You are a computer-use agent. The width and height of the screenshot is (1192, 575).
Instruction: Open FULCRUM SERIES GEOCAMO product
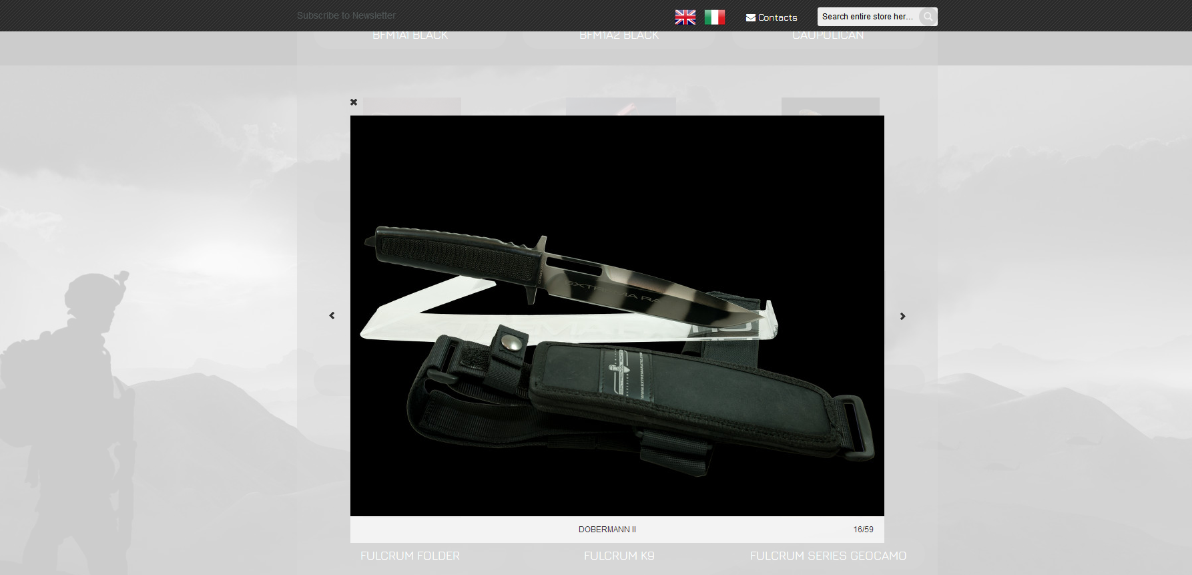pyautogui.click(x=828, y=556)
